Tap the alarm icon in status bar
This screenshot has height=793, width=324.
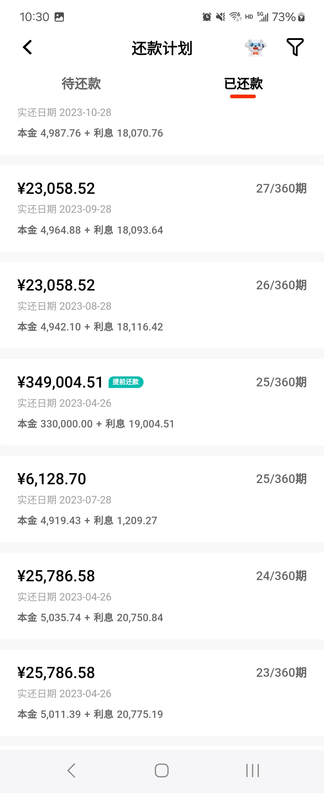click(207, 17)
